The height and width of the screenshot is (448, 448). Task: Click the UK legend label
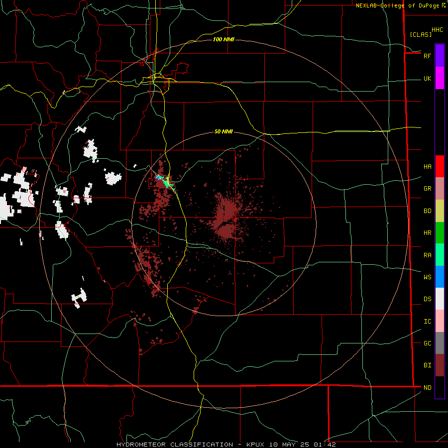[427, 79]
